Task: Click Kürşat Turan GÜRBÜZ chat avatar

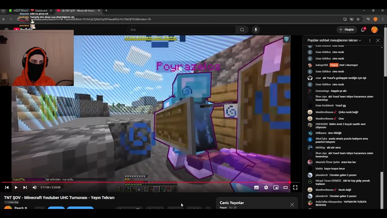Action: click(310, 181)
